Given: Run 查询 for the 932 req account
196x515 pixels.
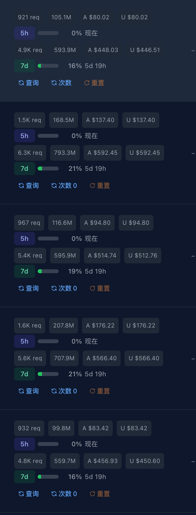Looking at the screenshot, I should 29,494.
